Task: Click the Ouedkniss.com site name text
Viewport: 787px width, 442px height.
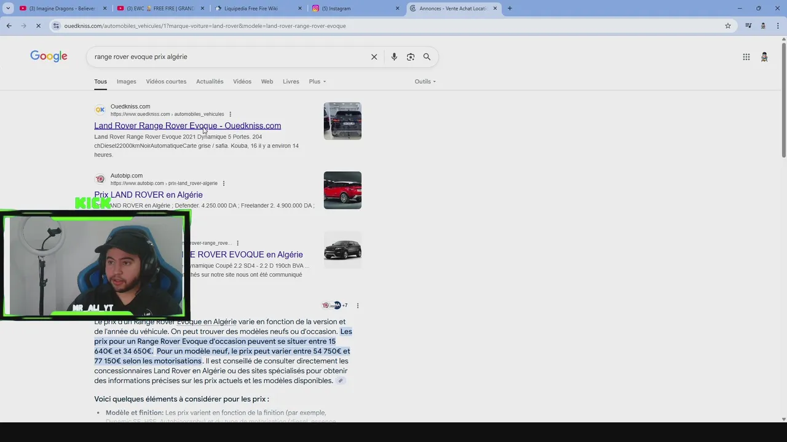Action: 130,107
